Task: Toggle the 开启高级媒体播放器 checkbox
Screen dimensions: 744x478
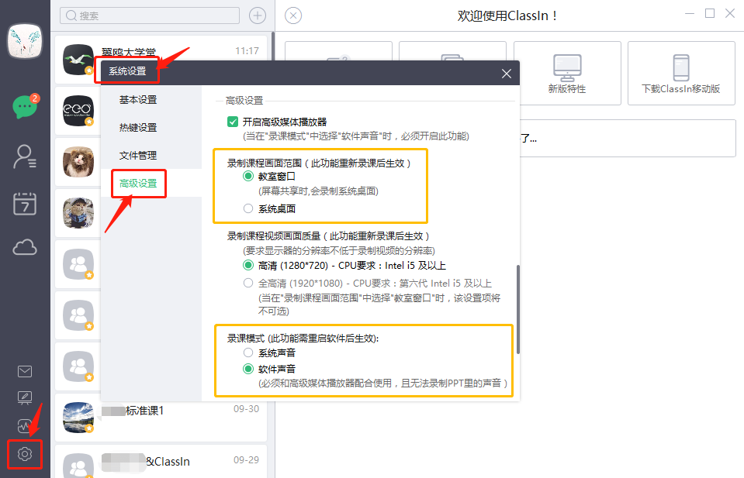Action: coord(233,122)
